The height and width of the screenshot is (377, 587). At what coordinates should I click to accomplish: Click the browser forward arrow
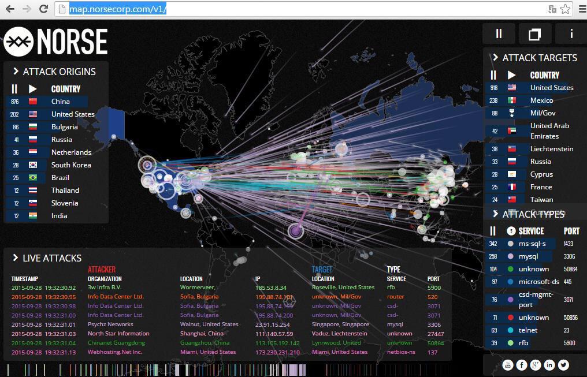click(x=27, y=9)
